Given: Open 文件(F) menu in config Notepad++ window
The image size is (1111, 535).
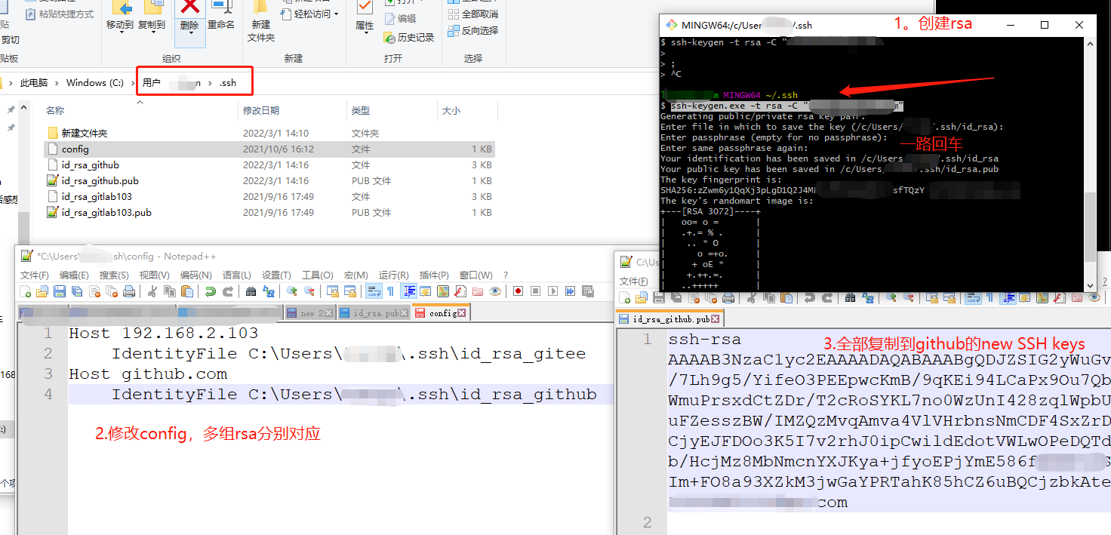Looking at the screenshot, I should tap(35, 275).
